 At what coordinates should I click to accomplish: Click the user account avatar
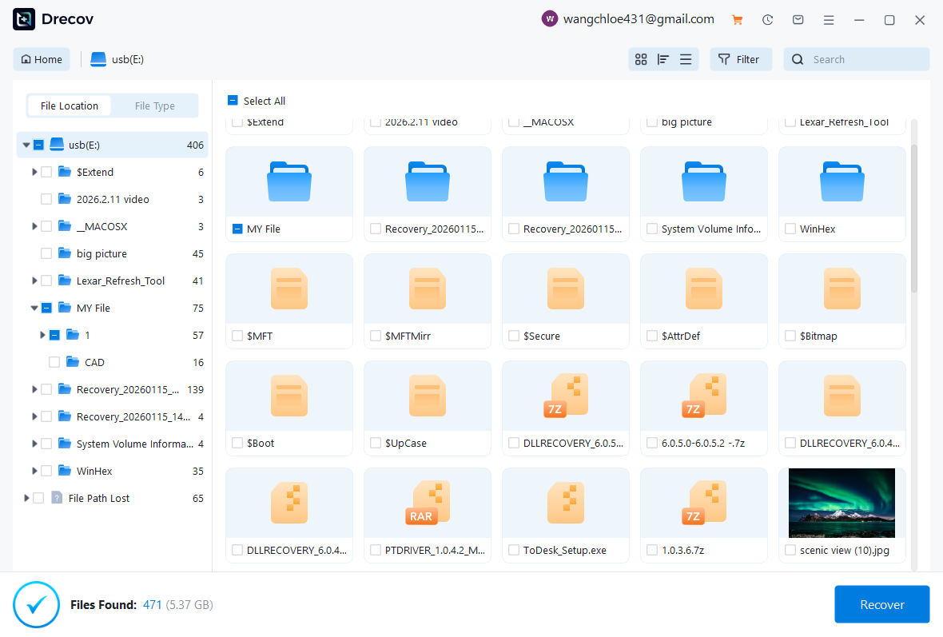pos(549,19)
